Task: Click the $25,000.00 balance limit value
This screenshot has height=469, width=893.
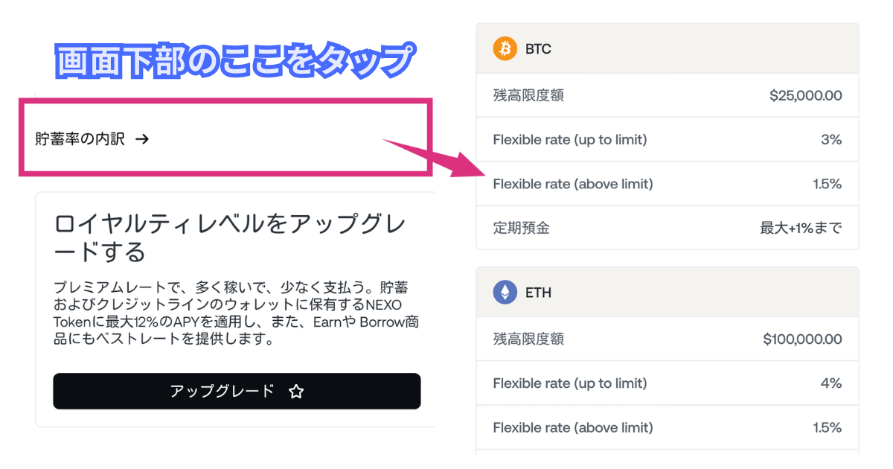Action: click(x=806, y=95)
